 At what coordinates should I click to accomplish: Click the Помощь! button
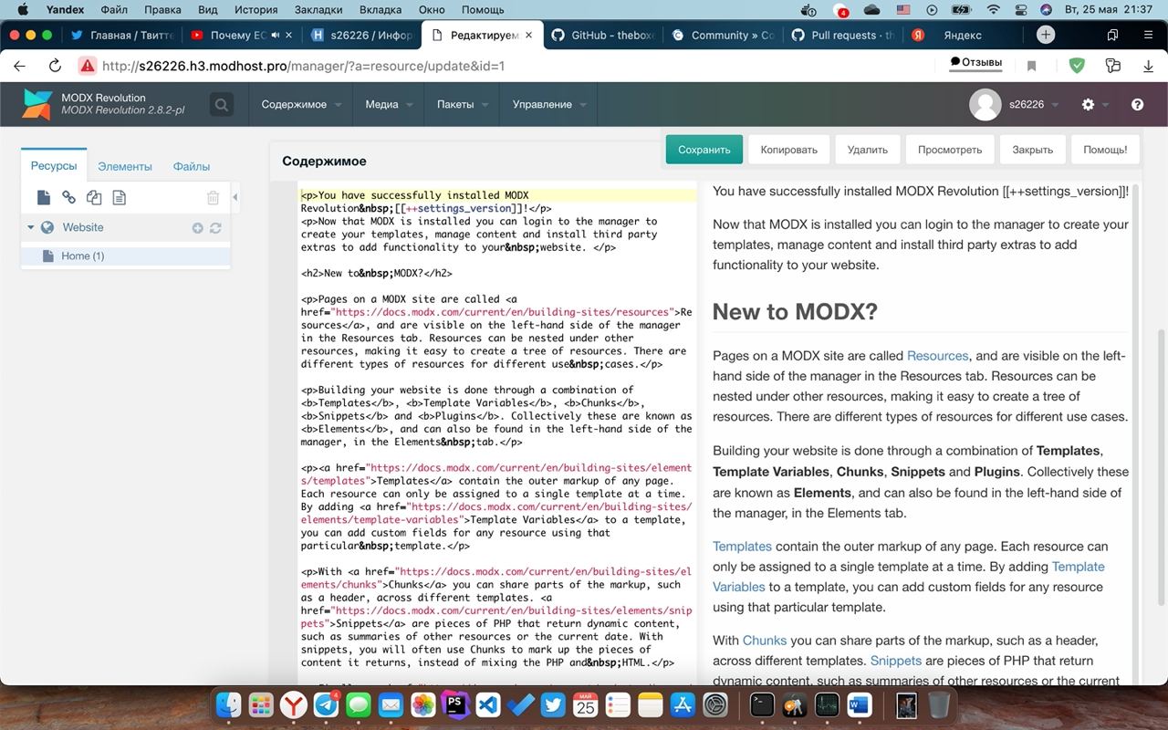pos(1105,150)
